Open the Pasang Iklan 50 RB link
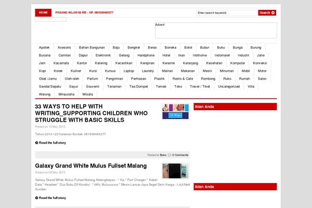This screenshot has width=312, height=208. click(x=84, y=12)
